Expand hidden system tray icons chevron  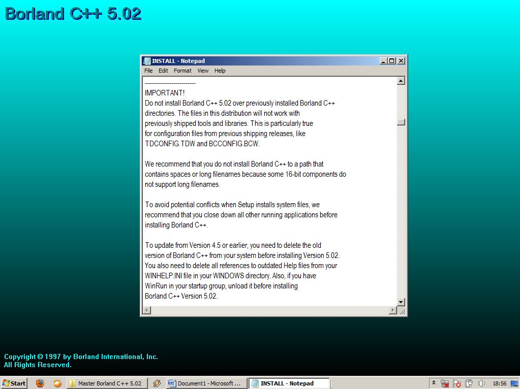tap(434, 383)
